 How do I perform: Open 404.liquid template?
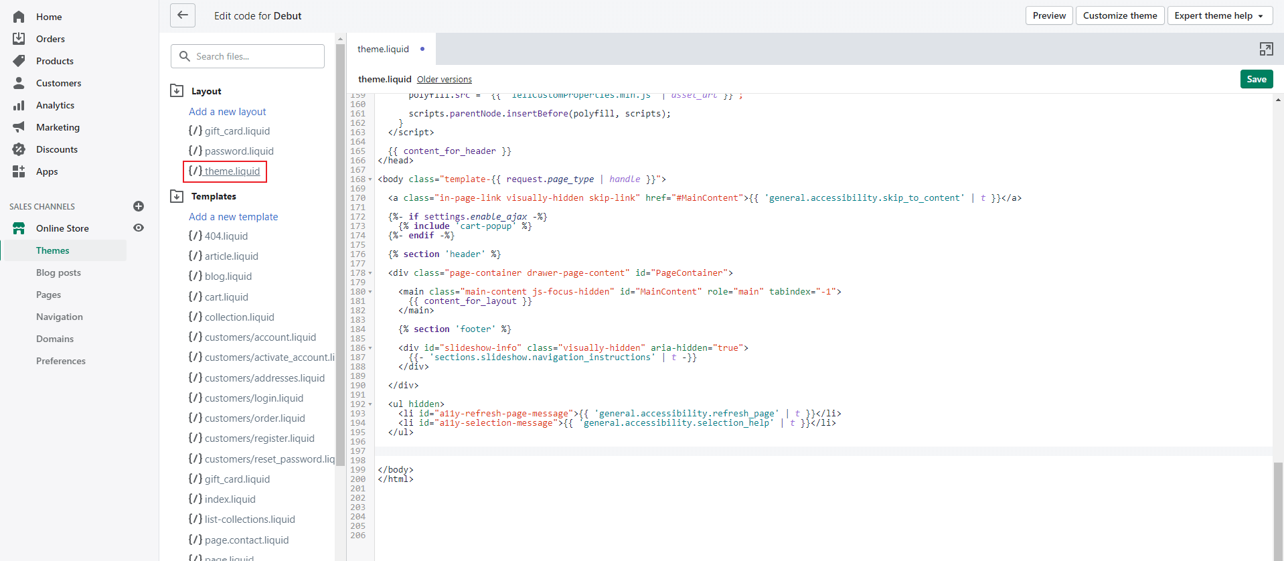tap(218, 236)
